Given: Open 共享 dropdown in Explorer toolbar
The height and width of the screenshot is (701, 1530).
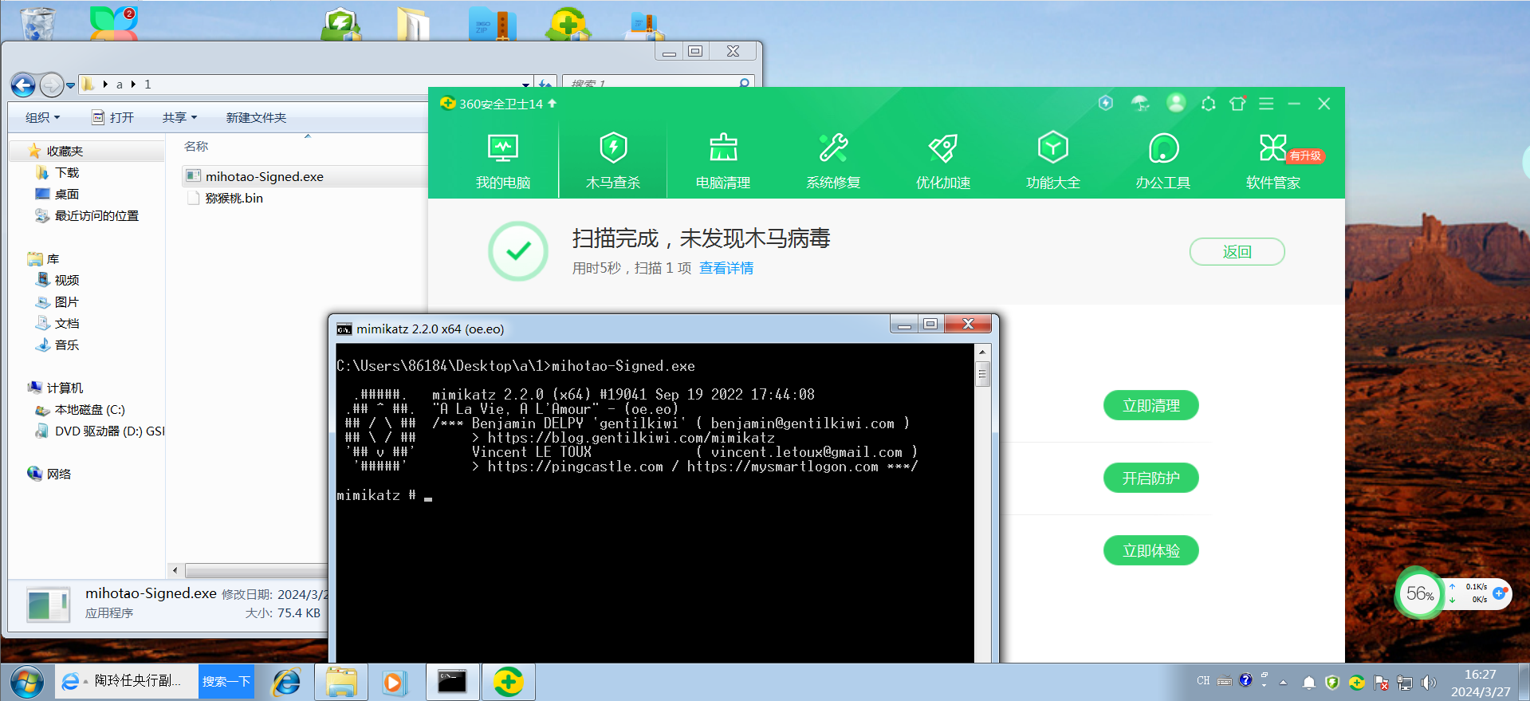Looking at the screenshot, I should click(x=179, y=117).
